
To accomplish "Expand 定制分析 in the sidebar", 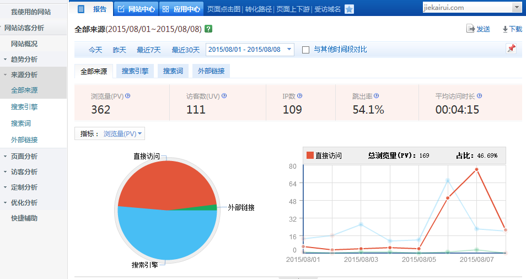I will pyautogui.click(x=5, y=187).
